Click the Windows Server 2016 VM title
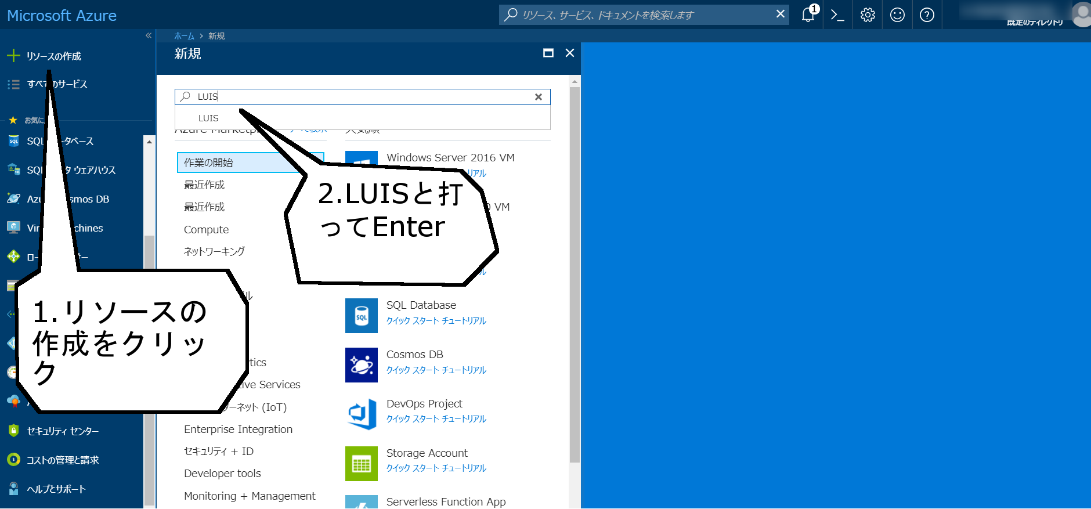The image size is (1091, 509). [450, 157]
